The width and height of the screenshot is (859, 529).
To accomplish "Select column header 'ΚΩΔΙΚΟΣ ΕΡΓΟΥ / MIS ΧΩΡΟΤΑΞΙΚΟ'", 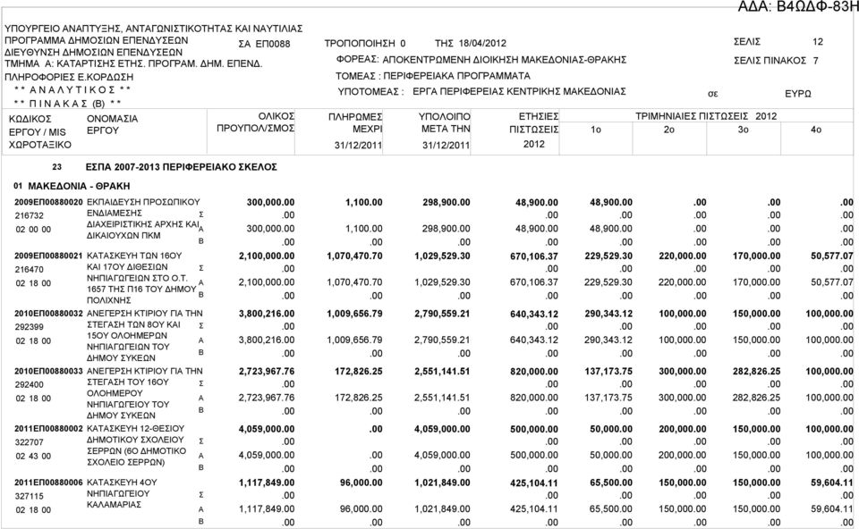I will pyautogui.click(x=40, y=132).
